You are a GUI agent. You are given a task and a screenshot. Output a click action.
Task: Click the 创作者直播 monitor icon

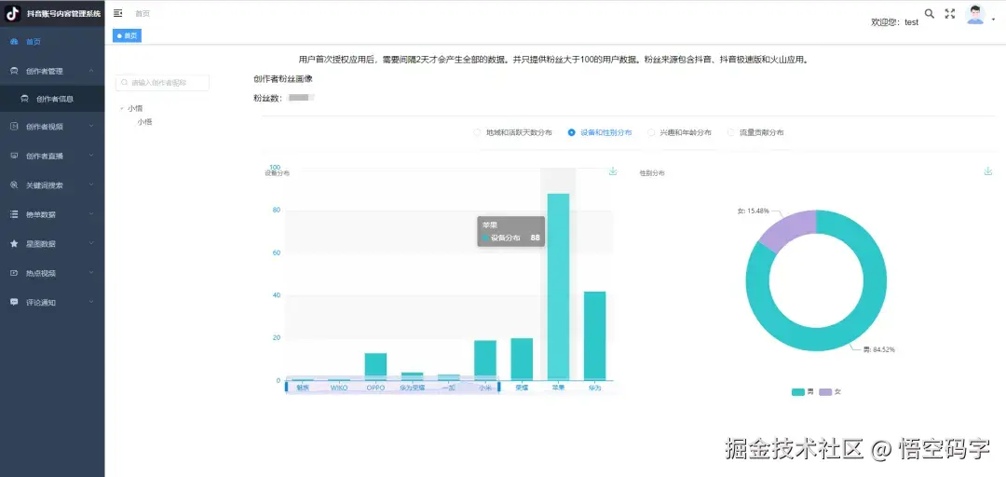pyautogui.click(x=14, y=156)
